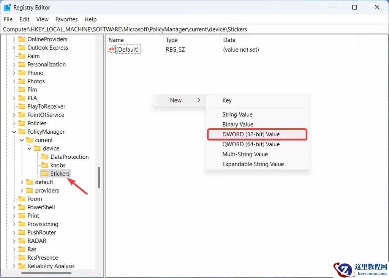Open the Edit menu
This screenshot has height=278, width=389.
[x=24, y=19]
